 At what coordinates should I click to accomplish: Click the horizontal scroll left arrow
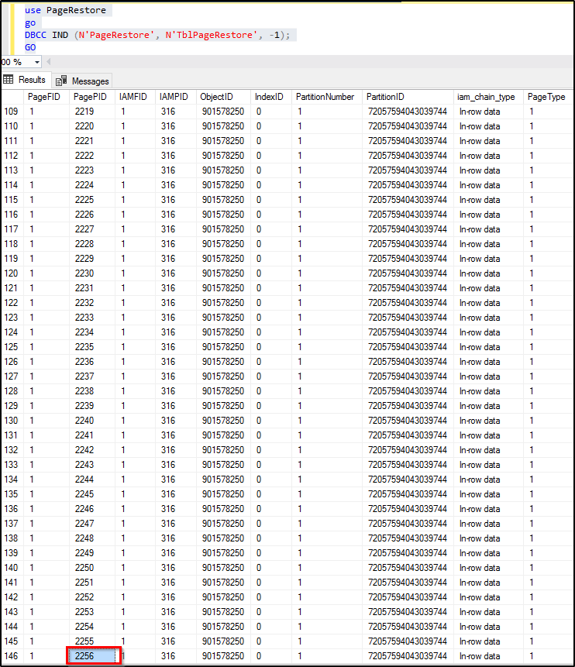tap(49, 62)
